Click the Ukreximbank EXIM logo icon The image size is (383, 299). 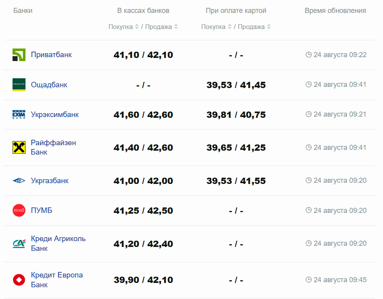coord(19,115)
